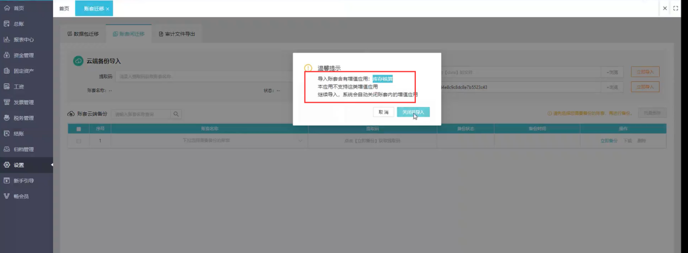Click the cloud icon beside 账套云端备份
This screenshot has height=253, width=688.
[71, 114]
